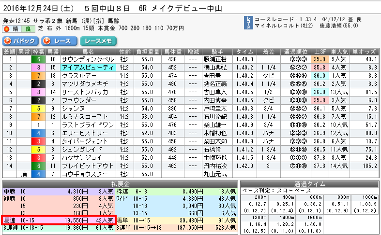
Task: Open jockey 丹内祐次
Action: coord(215,166)
